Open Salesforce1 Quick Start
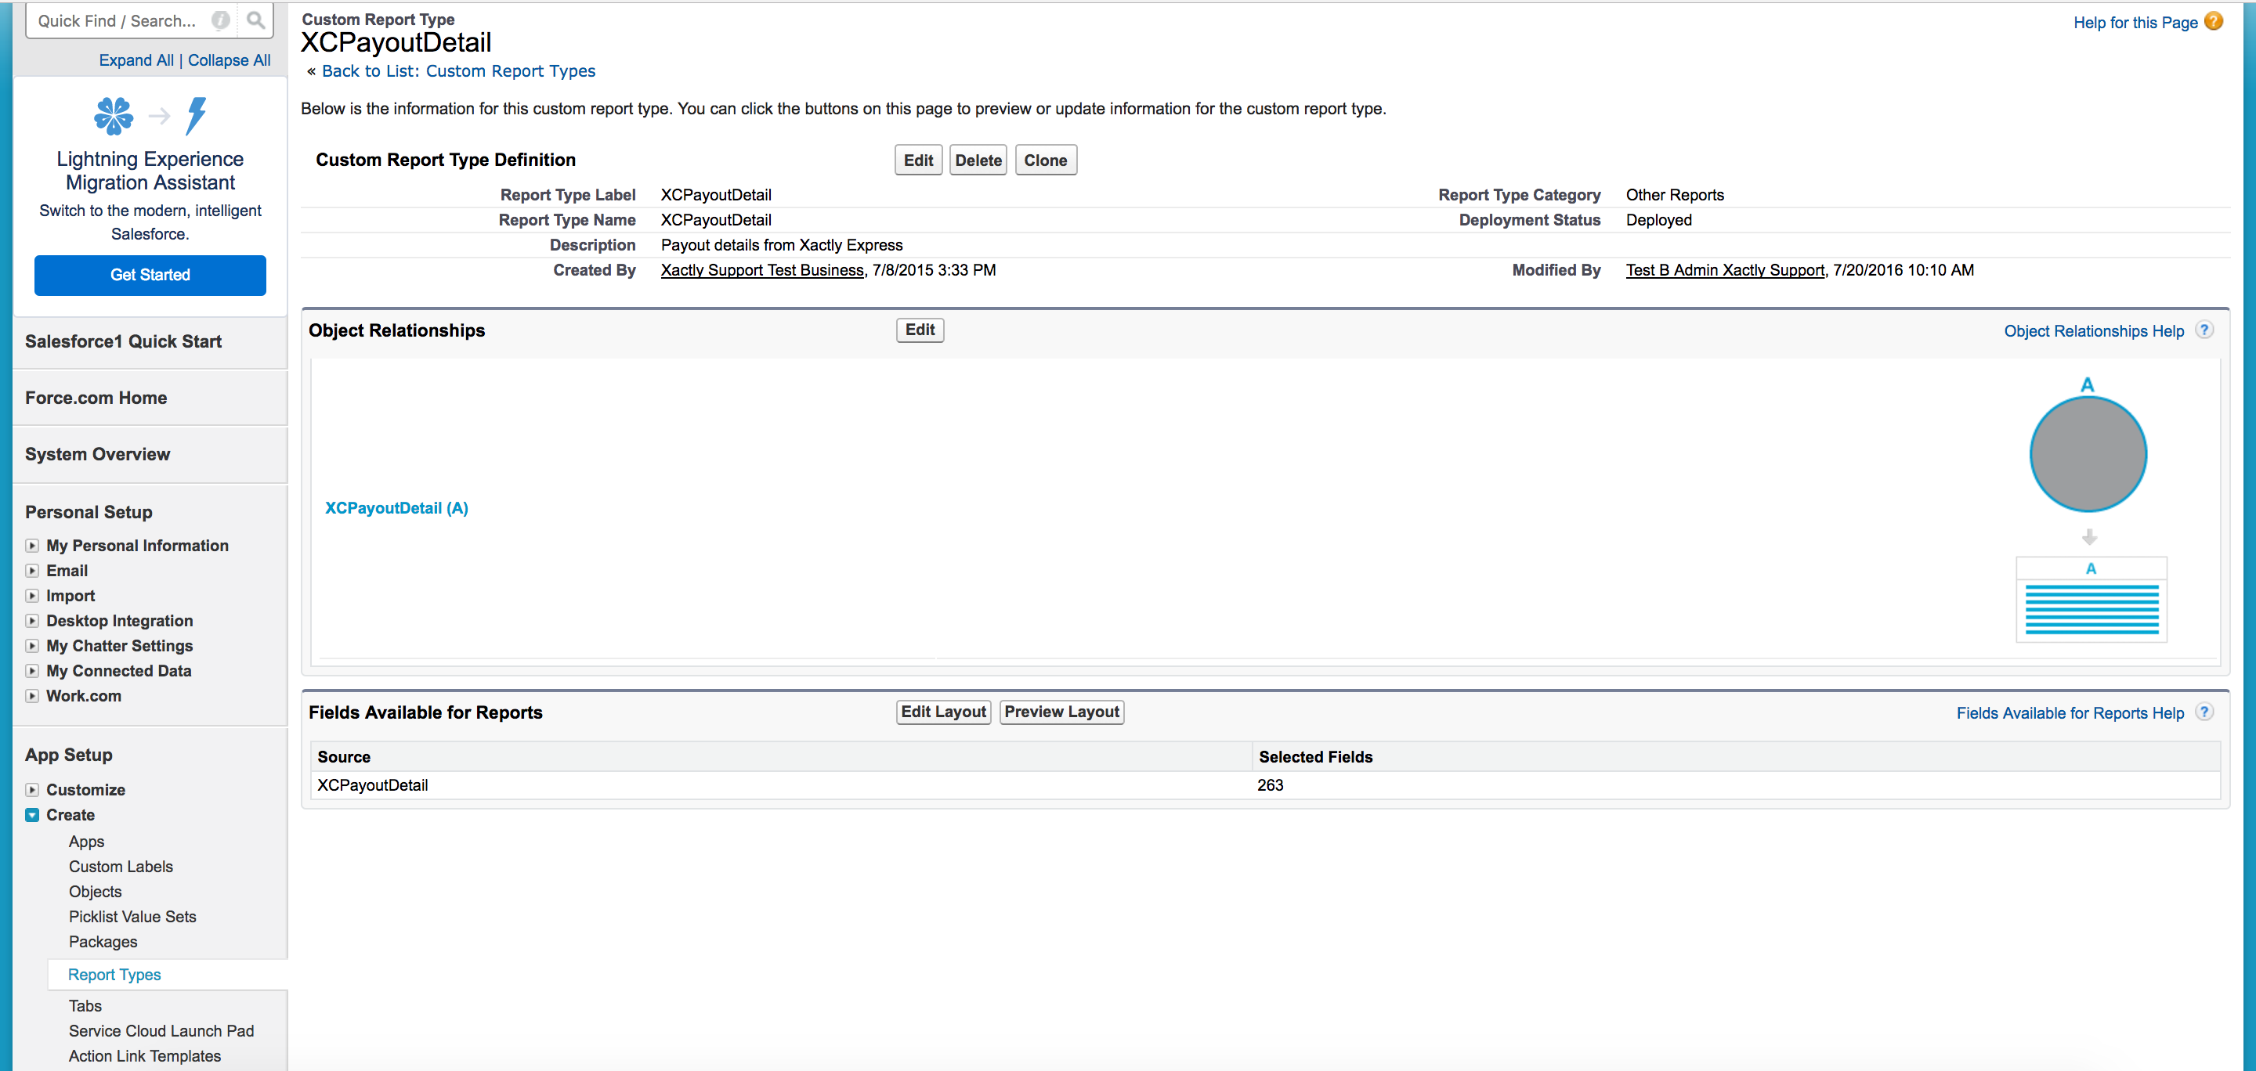Image resolution: width=2256 pixels, height=1071 pixels. pyautogui.click(x=123, y=341)
